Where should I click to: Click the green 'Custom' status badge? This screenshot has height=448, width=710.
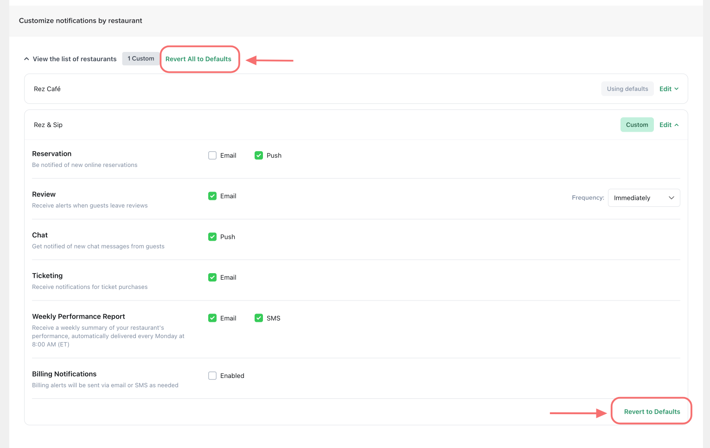pyautogui.click(x=637, y=125)
